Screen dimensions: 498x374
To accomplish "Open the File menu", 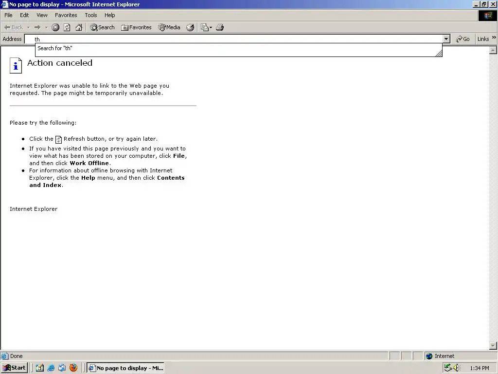I will (x=8, y=15).
